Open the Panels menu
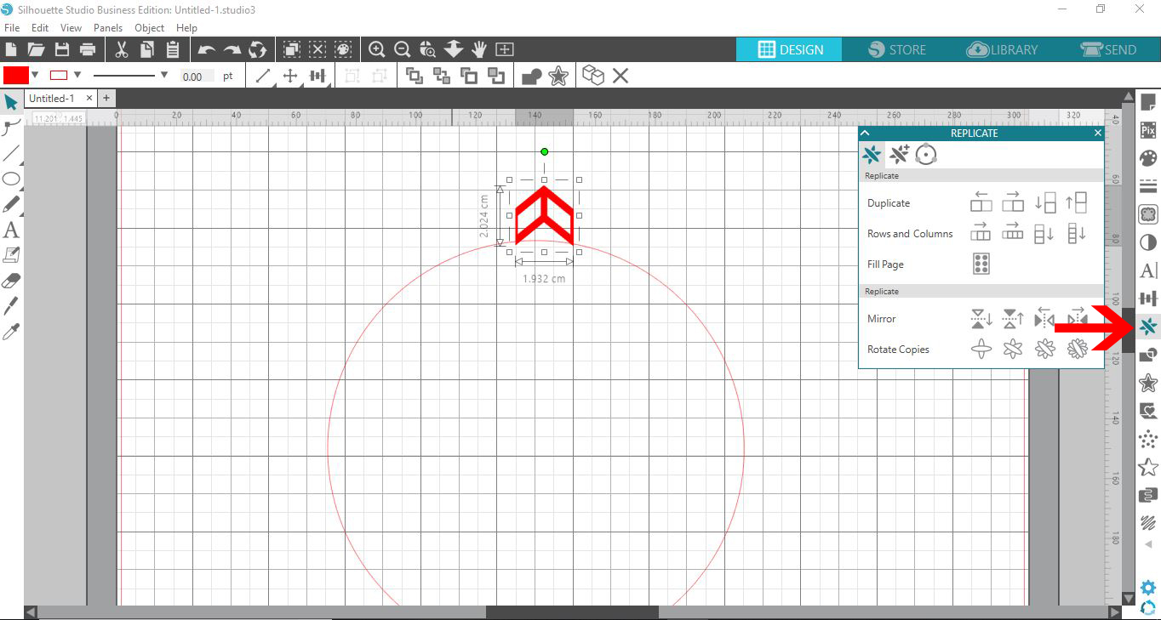1161x620 pixels. (x=108, y=28)
